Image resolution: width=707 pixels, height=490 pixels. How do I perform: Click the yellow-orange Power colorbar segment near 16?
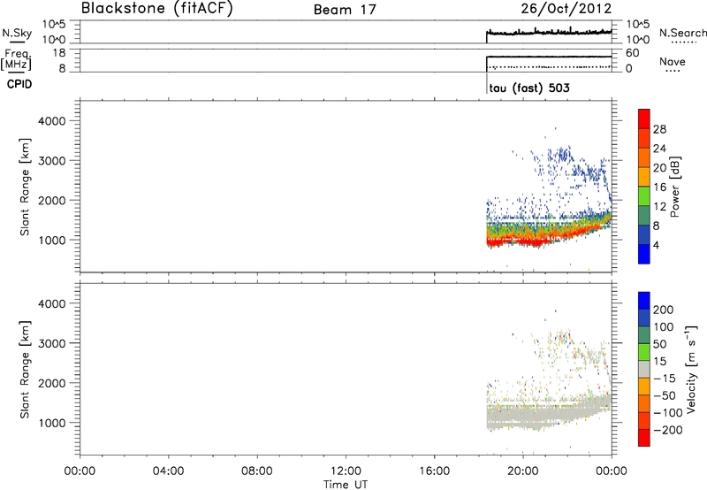point(644,176)
